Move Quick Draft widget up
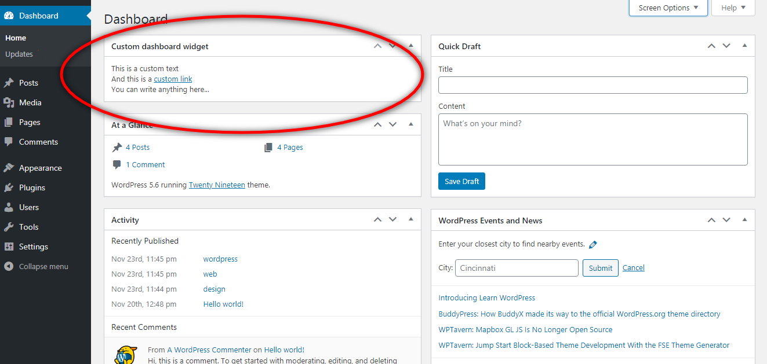 click(711, 46)
